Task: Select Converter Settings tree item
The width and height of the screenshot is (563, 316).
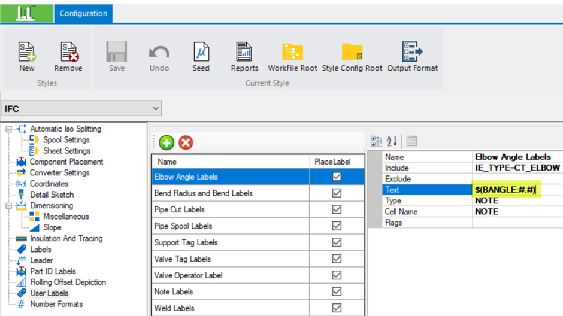Action: click(60, 172)
